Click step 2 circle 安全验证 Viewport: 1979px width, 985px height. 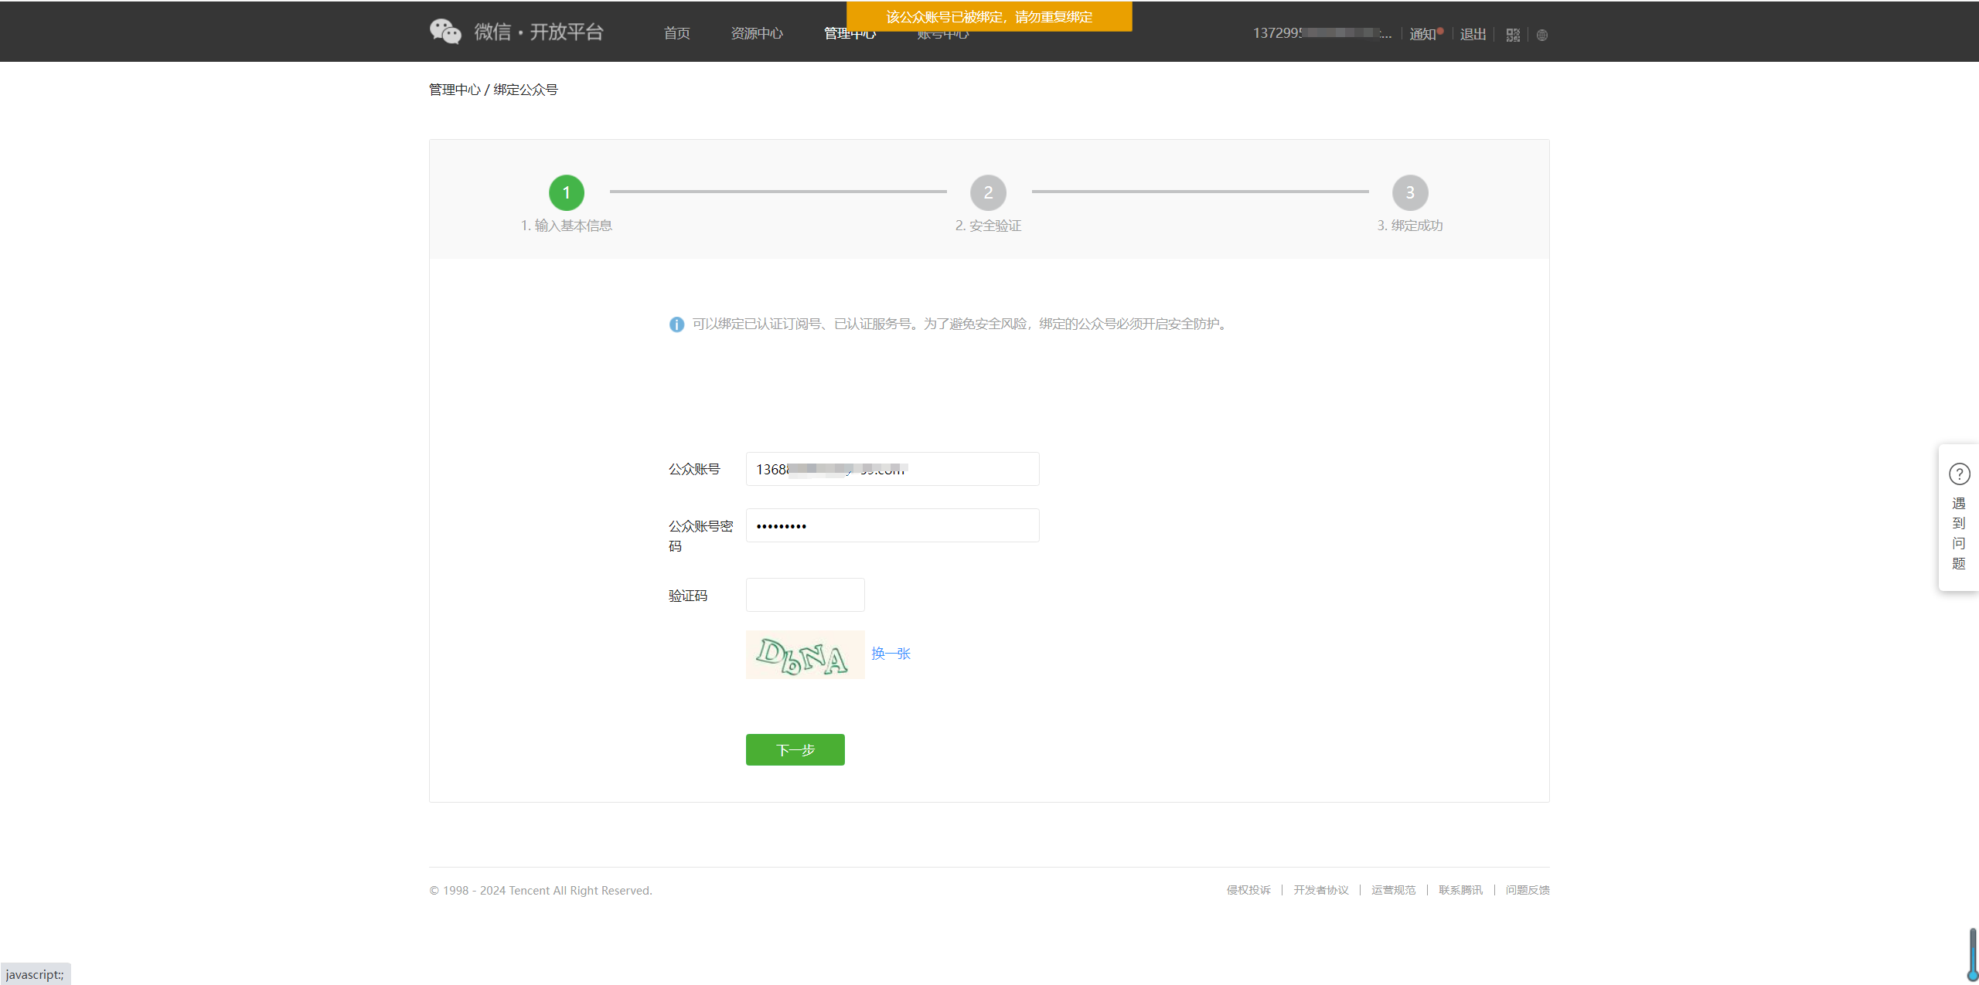pyautogui.click(x=988, y=192)
